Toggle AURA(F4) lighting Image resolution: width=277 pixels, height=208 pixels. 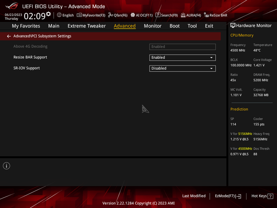[x=191, y=15]
